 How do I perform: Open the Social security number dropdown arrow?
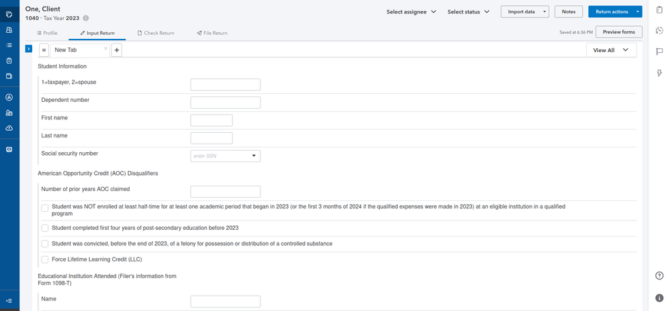[253, 156]
